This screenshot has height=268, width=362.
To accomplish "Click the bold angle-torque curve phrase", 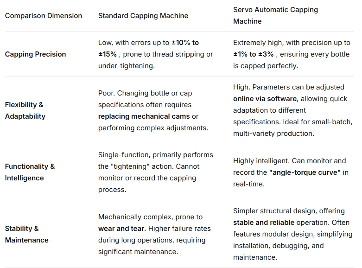I will coord(305,172).
